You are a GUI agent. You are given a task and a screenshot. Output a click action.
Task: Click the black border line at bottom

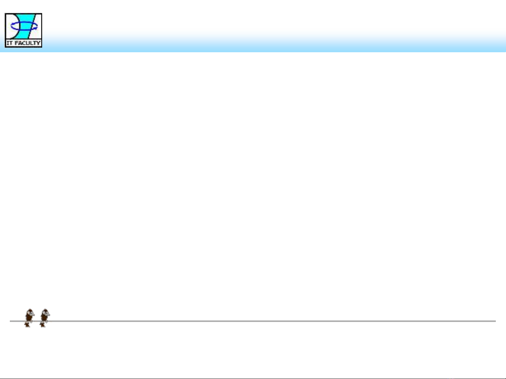pyautogui.click(x=253, y=378)
